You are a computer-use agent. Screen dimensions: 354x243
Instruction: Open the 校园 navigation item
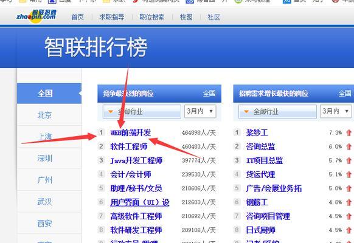pyautogui.click(x=186, y=17)
